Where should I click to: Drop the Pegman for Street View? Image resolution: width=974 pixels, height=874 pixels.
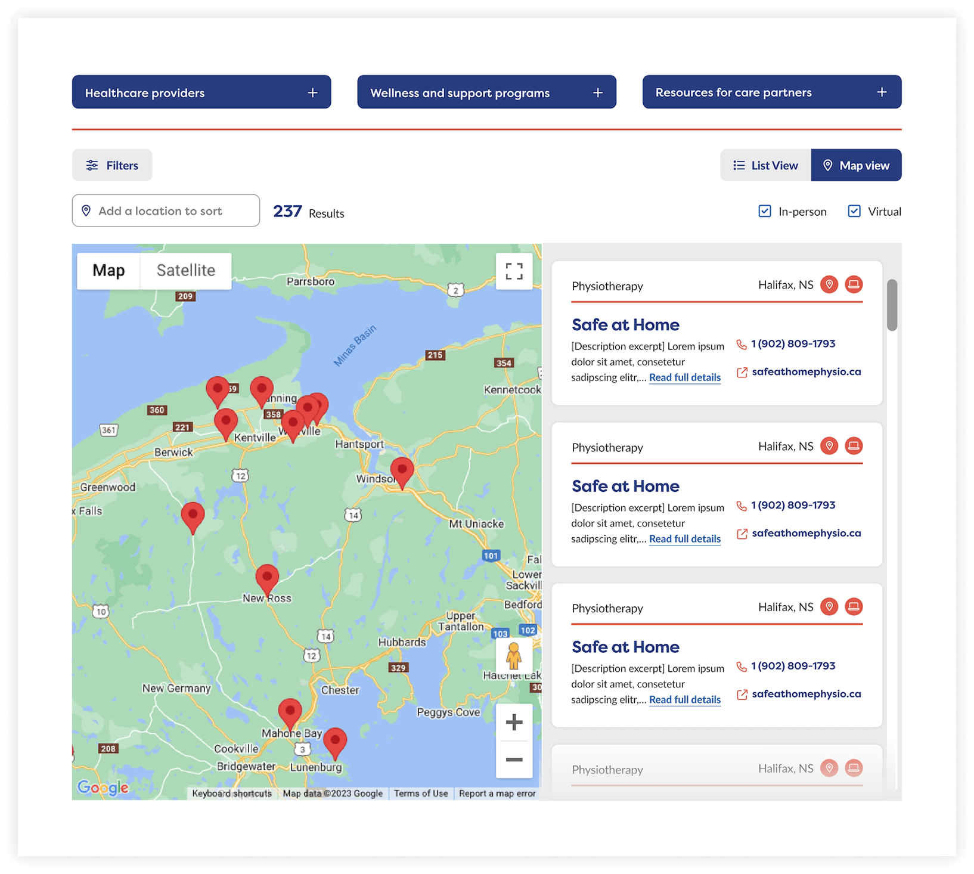click(x=515, y=658)
